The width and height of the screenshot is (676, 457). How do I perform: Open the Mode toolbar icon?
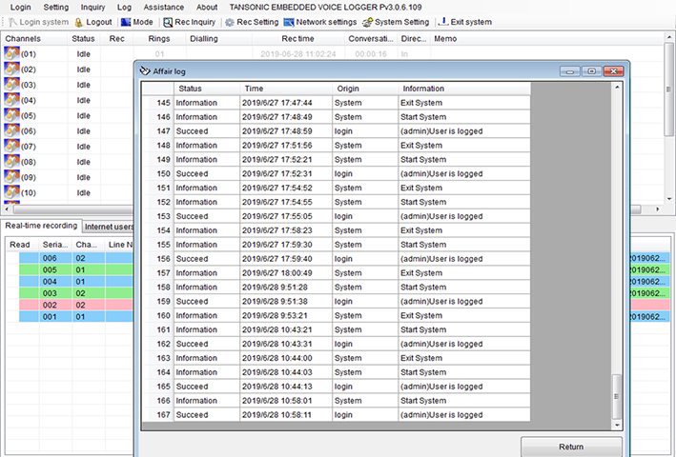point(125,22)
